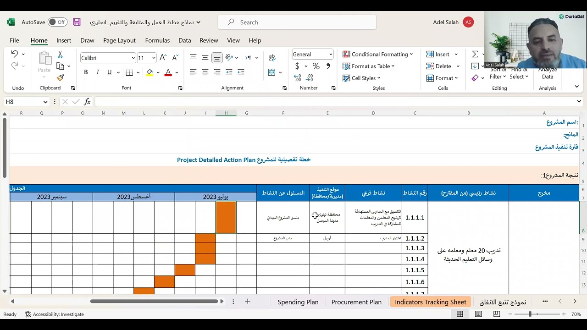Toggle Italic formatting
587x330 pixels.
tap(98, 72)
